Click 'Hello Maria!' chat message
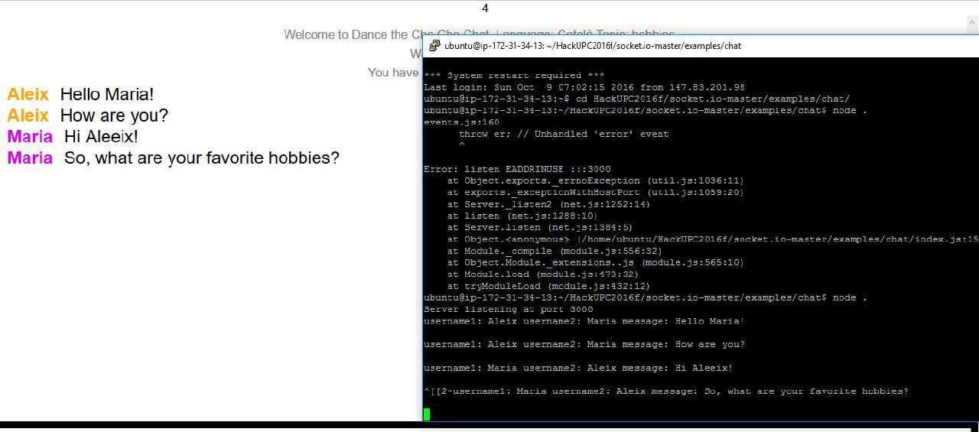Screen dimensions: 979x432 click(x=107, y=95)
